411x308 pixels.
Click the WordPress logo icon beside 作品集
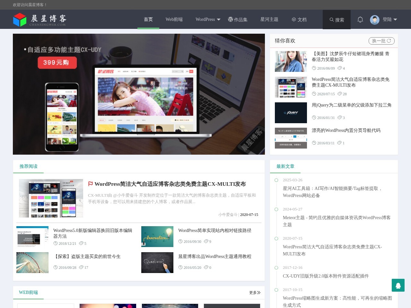(x=231, y=20)
